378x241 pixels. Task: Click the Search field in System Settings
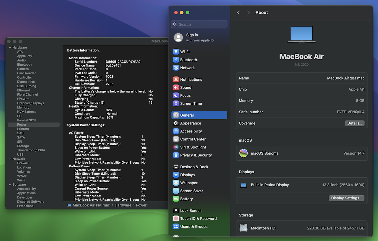[x=199, y=24]
